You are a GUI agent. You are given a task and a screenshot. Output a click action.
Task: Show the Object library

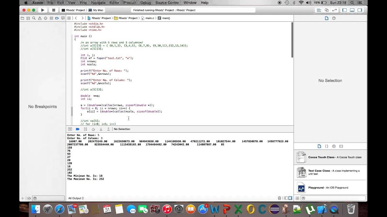tap(334, 146)
